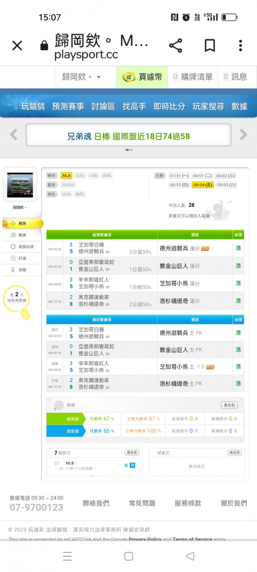Open 常見問題 footer link
Viewport: 257px width, 572px height.
[x=142, y=503]
